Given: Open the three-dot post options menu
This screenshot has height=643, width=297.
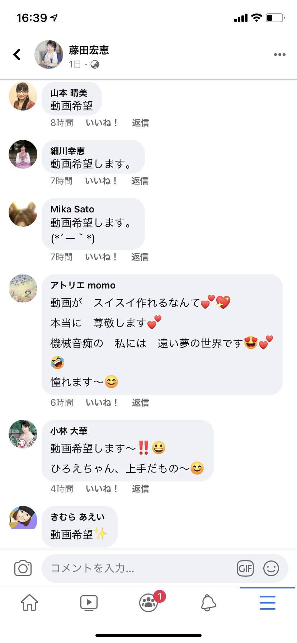Looking at the screenshot, I should click(279, 55).
